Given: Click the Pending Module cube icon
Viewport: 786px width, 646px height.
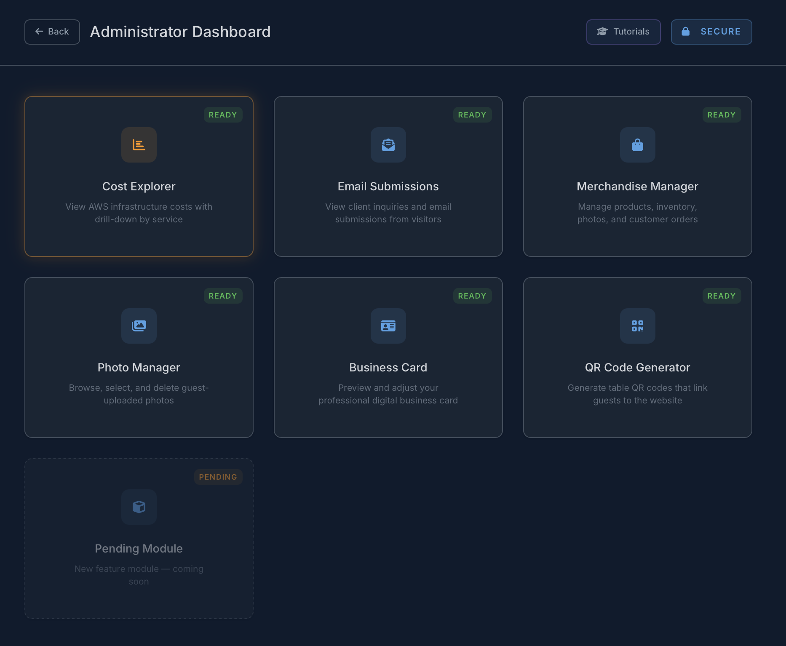Looking at the screenshot, I should [x=139, y=507].
